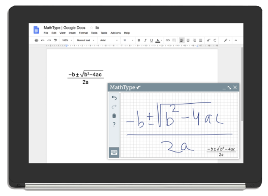Select the Paint format tool
Screen dimensions: 268x196
point(55,40)
